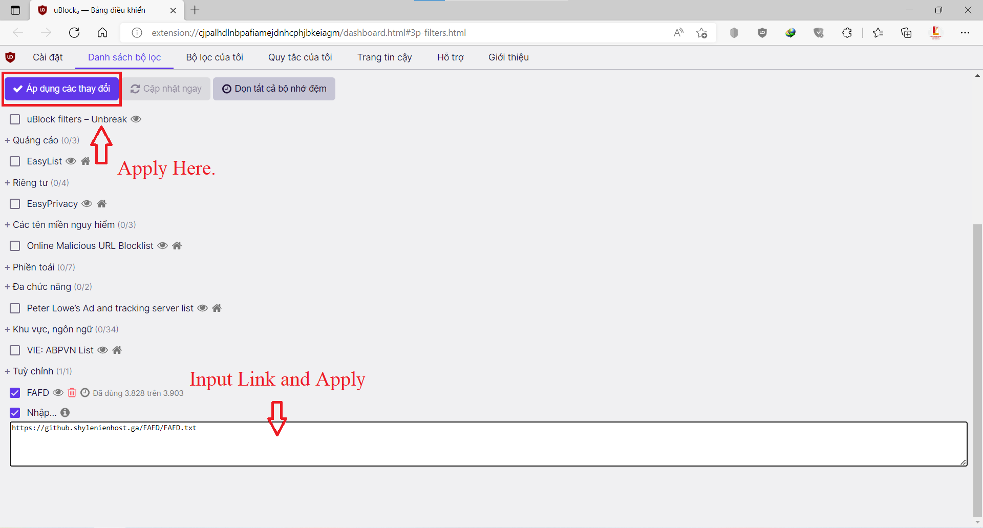Click Cập nhật ngay button
983x528 pixels.
166,89
